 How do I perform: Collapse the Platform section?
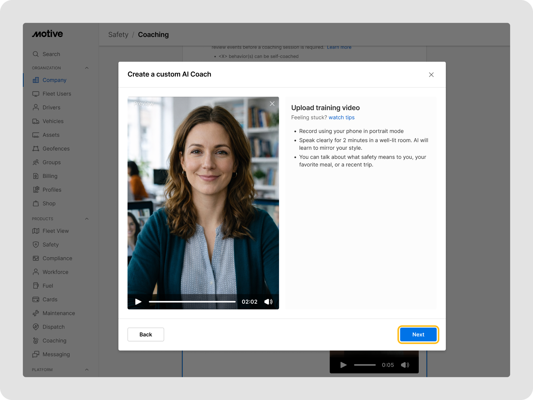[87, 370]
